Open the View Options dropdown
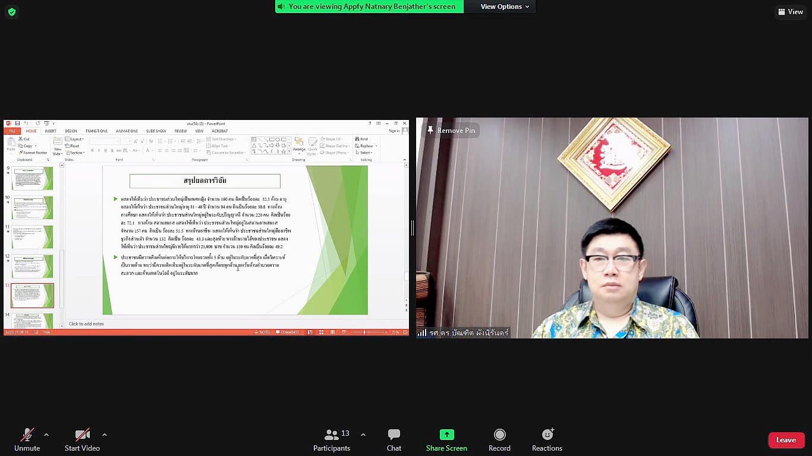Image resolution: width=812 pixels, height=456 pixels. [505, 7]
